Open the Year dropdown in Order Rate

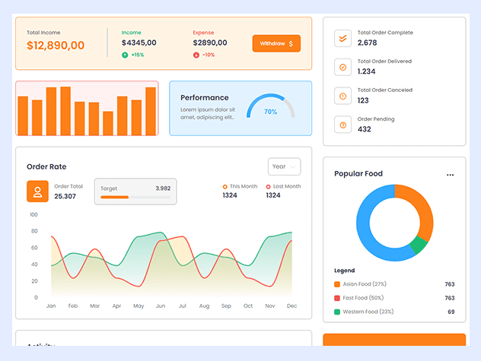pos(284,166)
